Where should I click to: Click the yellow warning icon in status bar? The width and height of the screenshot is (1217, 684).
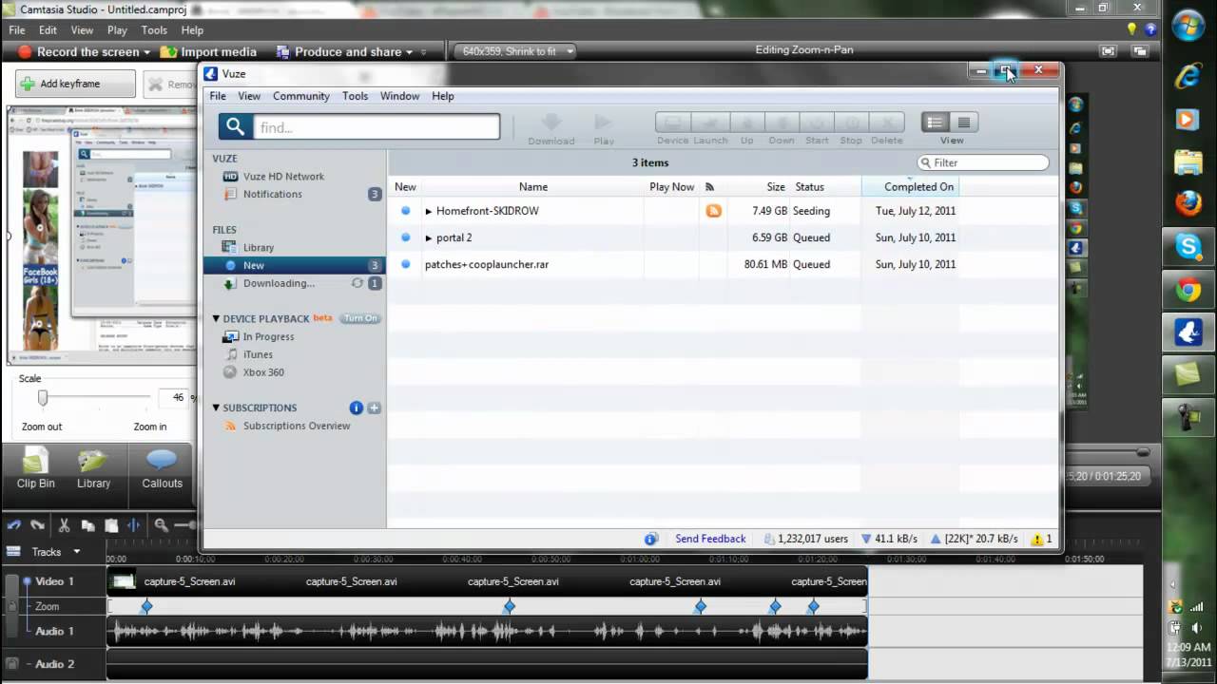(1037, 539)
